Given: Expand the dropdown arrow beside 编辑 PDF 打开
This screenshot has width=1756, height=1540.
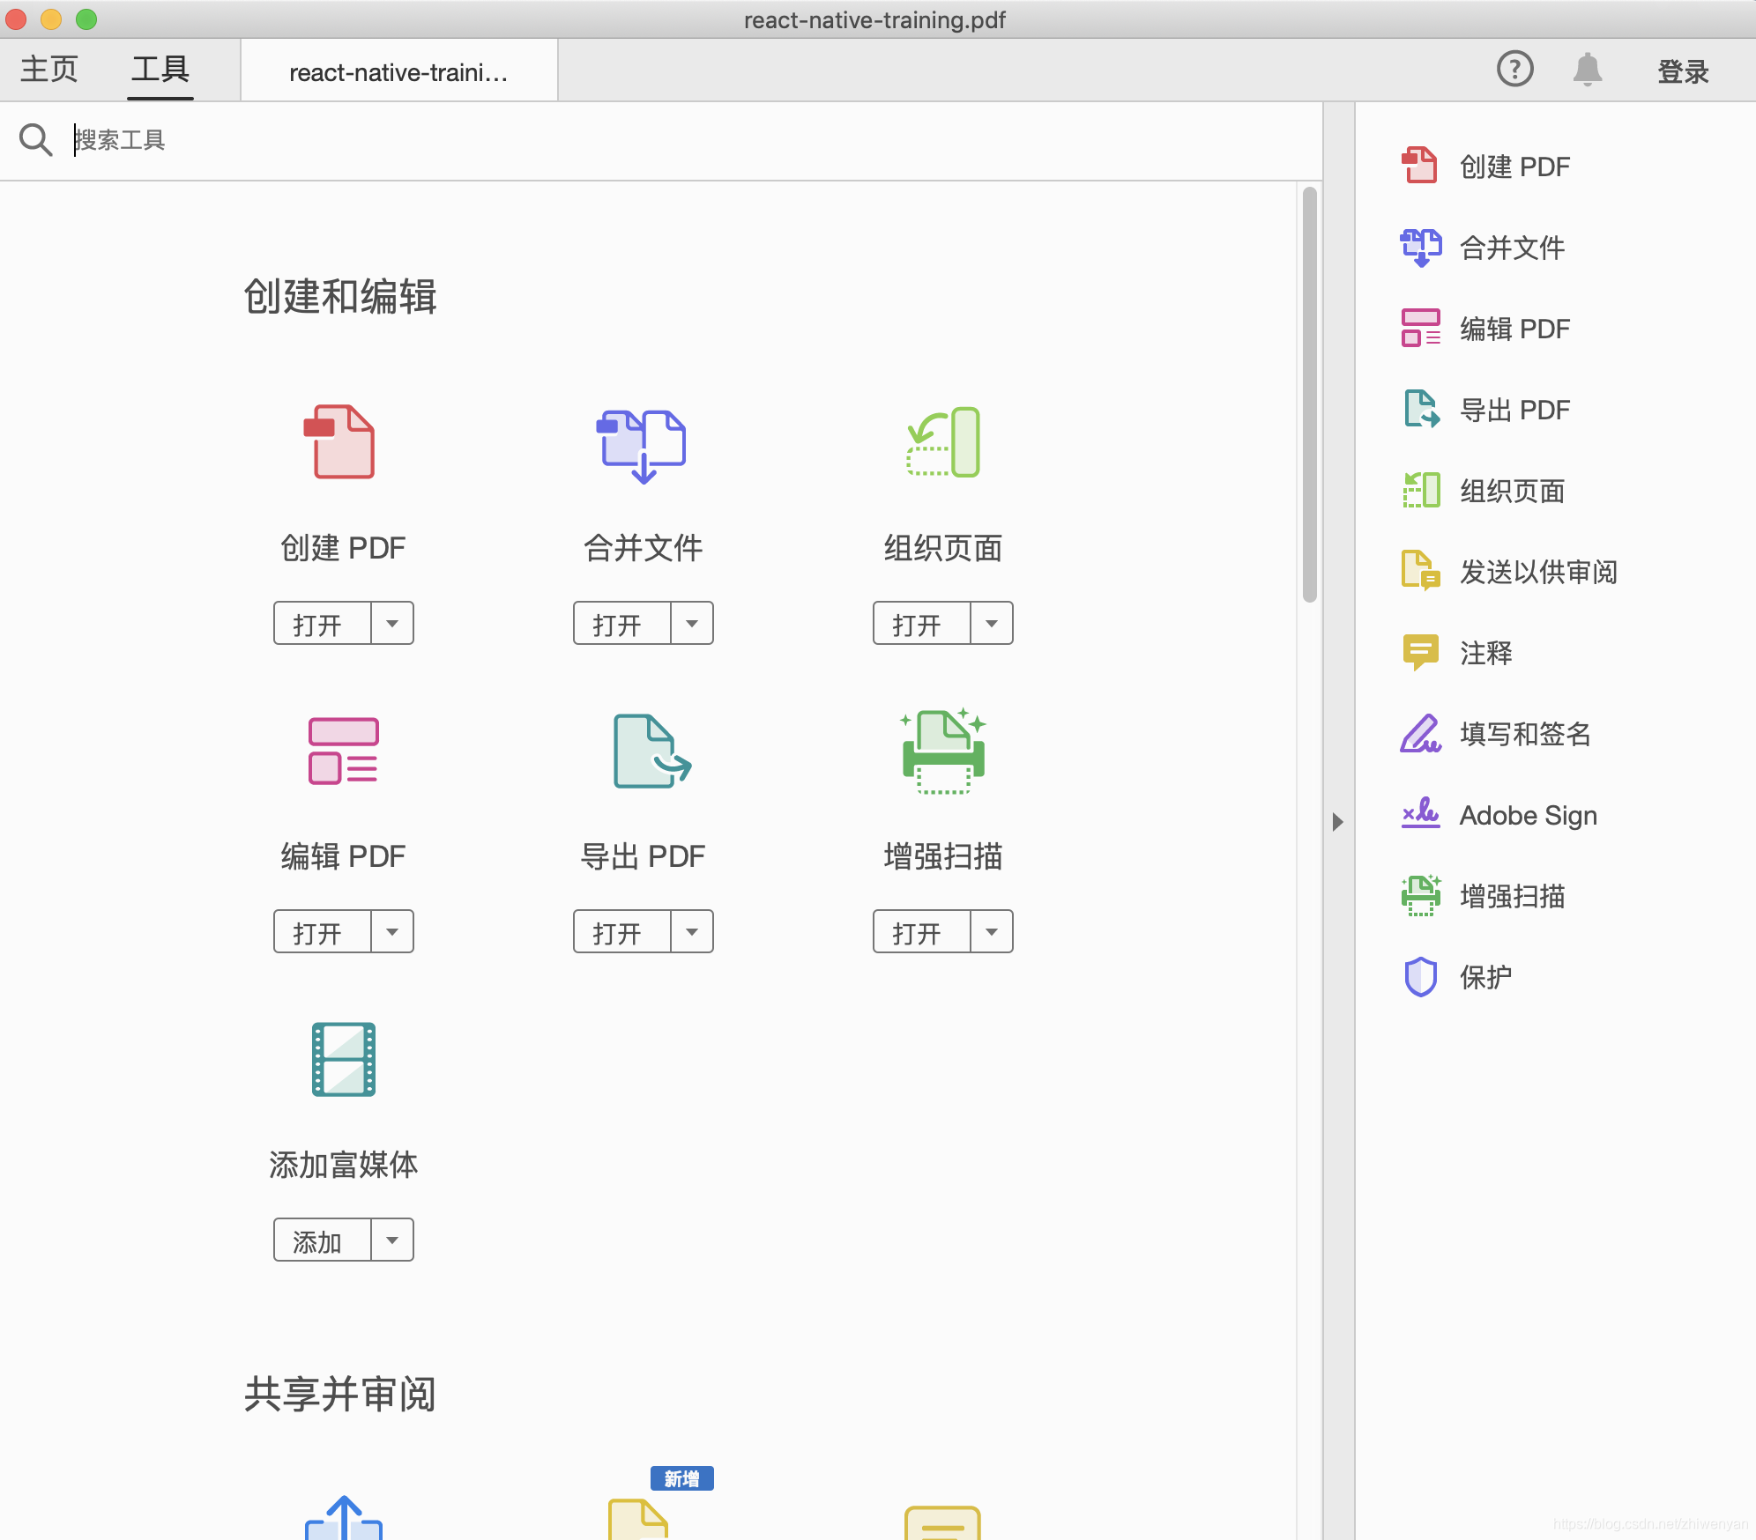Looking at the screenshot, I should tap(392, 932).
